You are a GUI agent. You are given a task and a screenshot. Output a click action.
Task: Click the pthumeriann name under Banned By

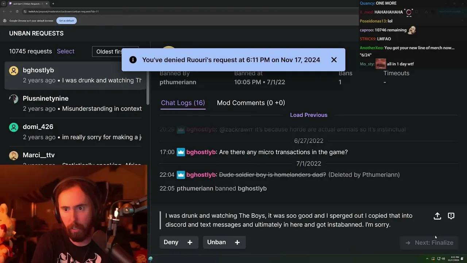point(178,82)
